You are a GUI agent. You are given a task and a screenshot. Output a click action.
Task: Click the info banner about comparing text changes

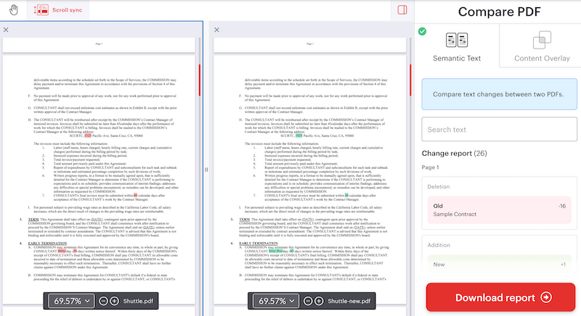[x=499, y=94]
